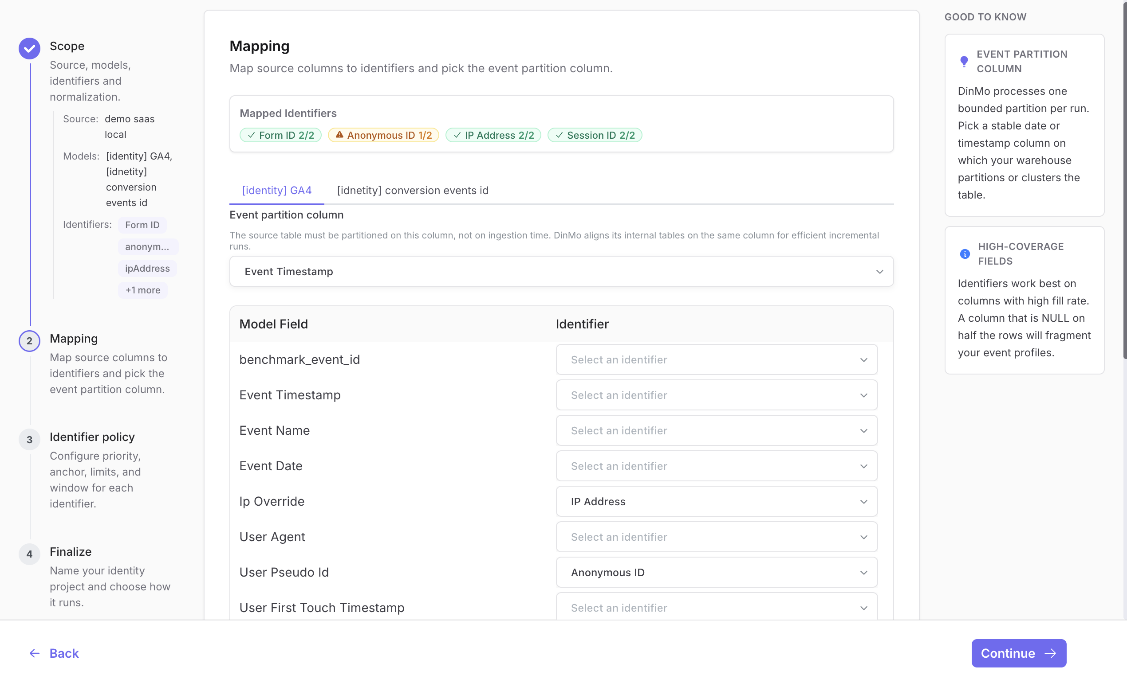Click the warning icon in Anonymous ID chip
Viewport: 1127px width, 679px height.
tap(339, 135)
